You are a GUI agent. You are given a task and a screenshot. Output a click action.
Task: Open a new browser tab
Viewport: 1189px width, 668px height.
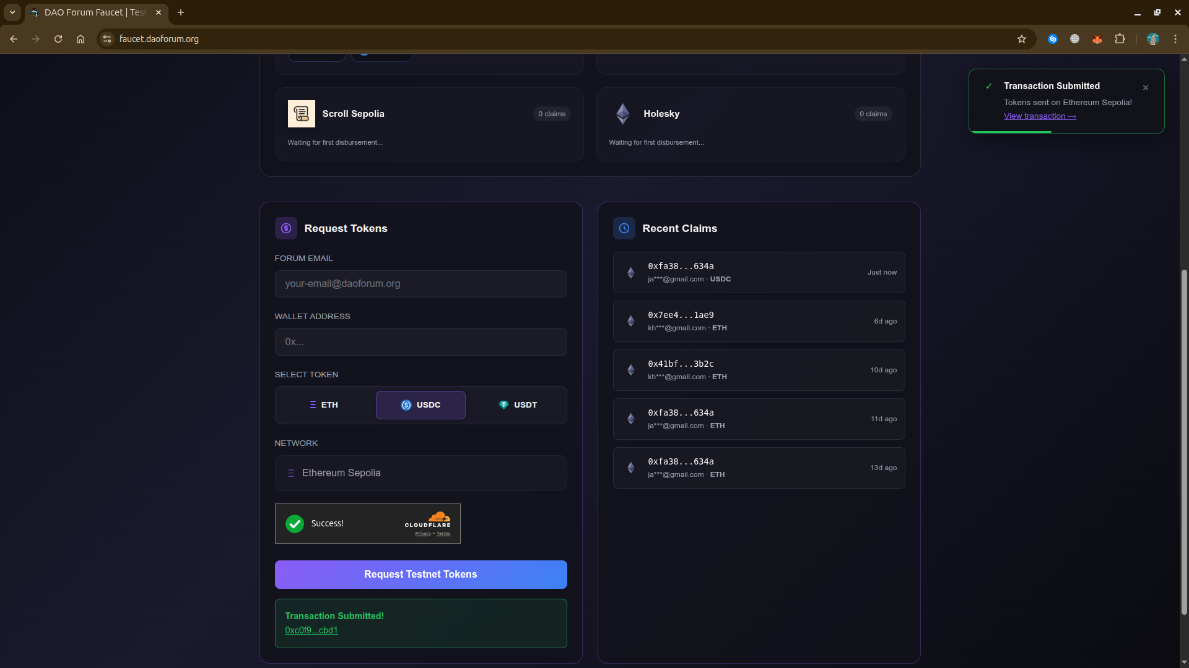181,12
